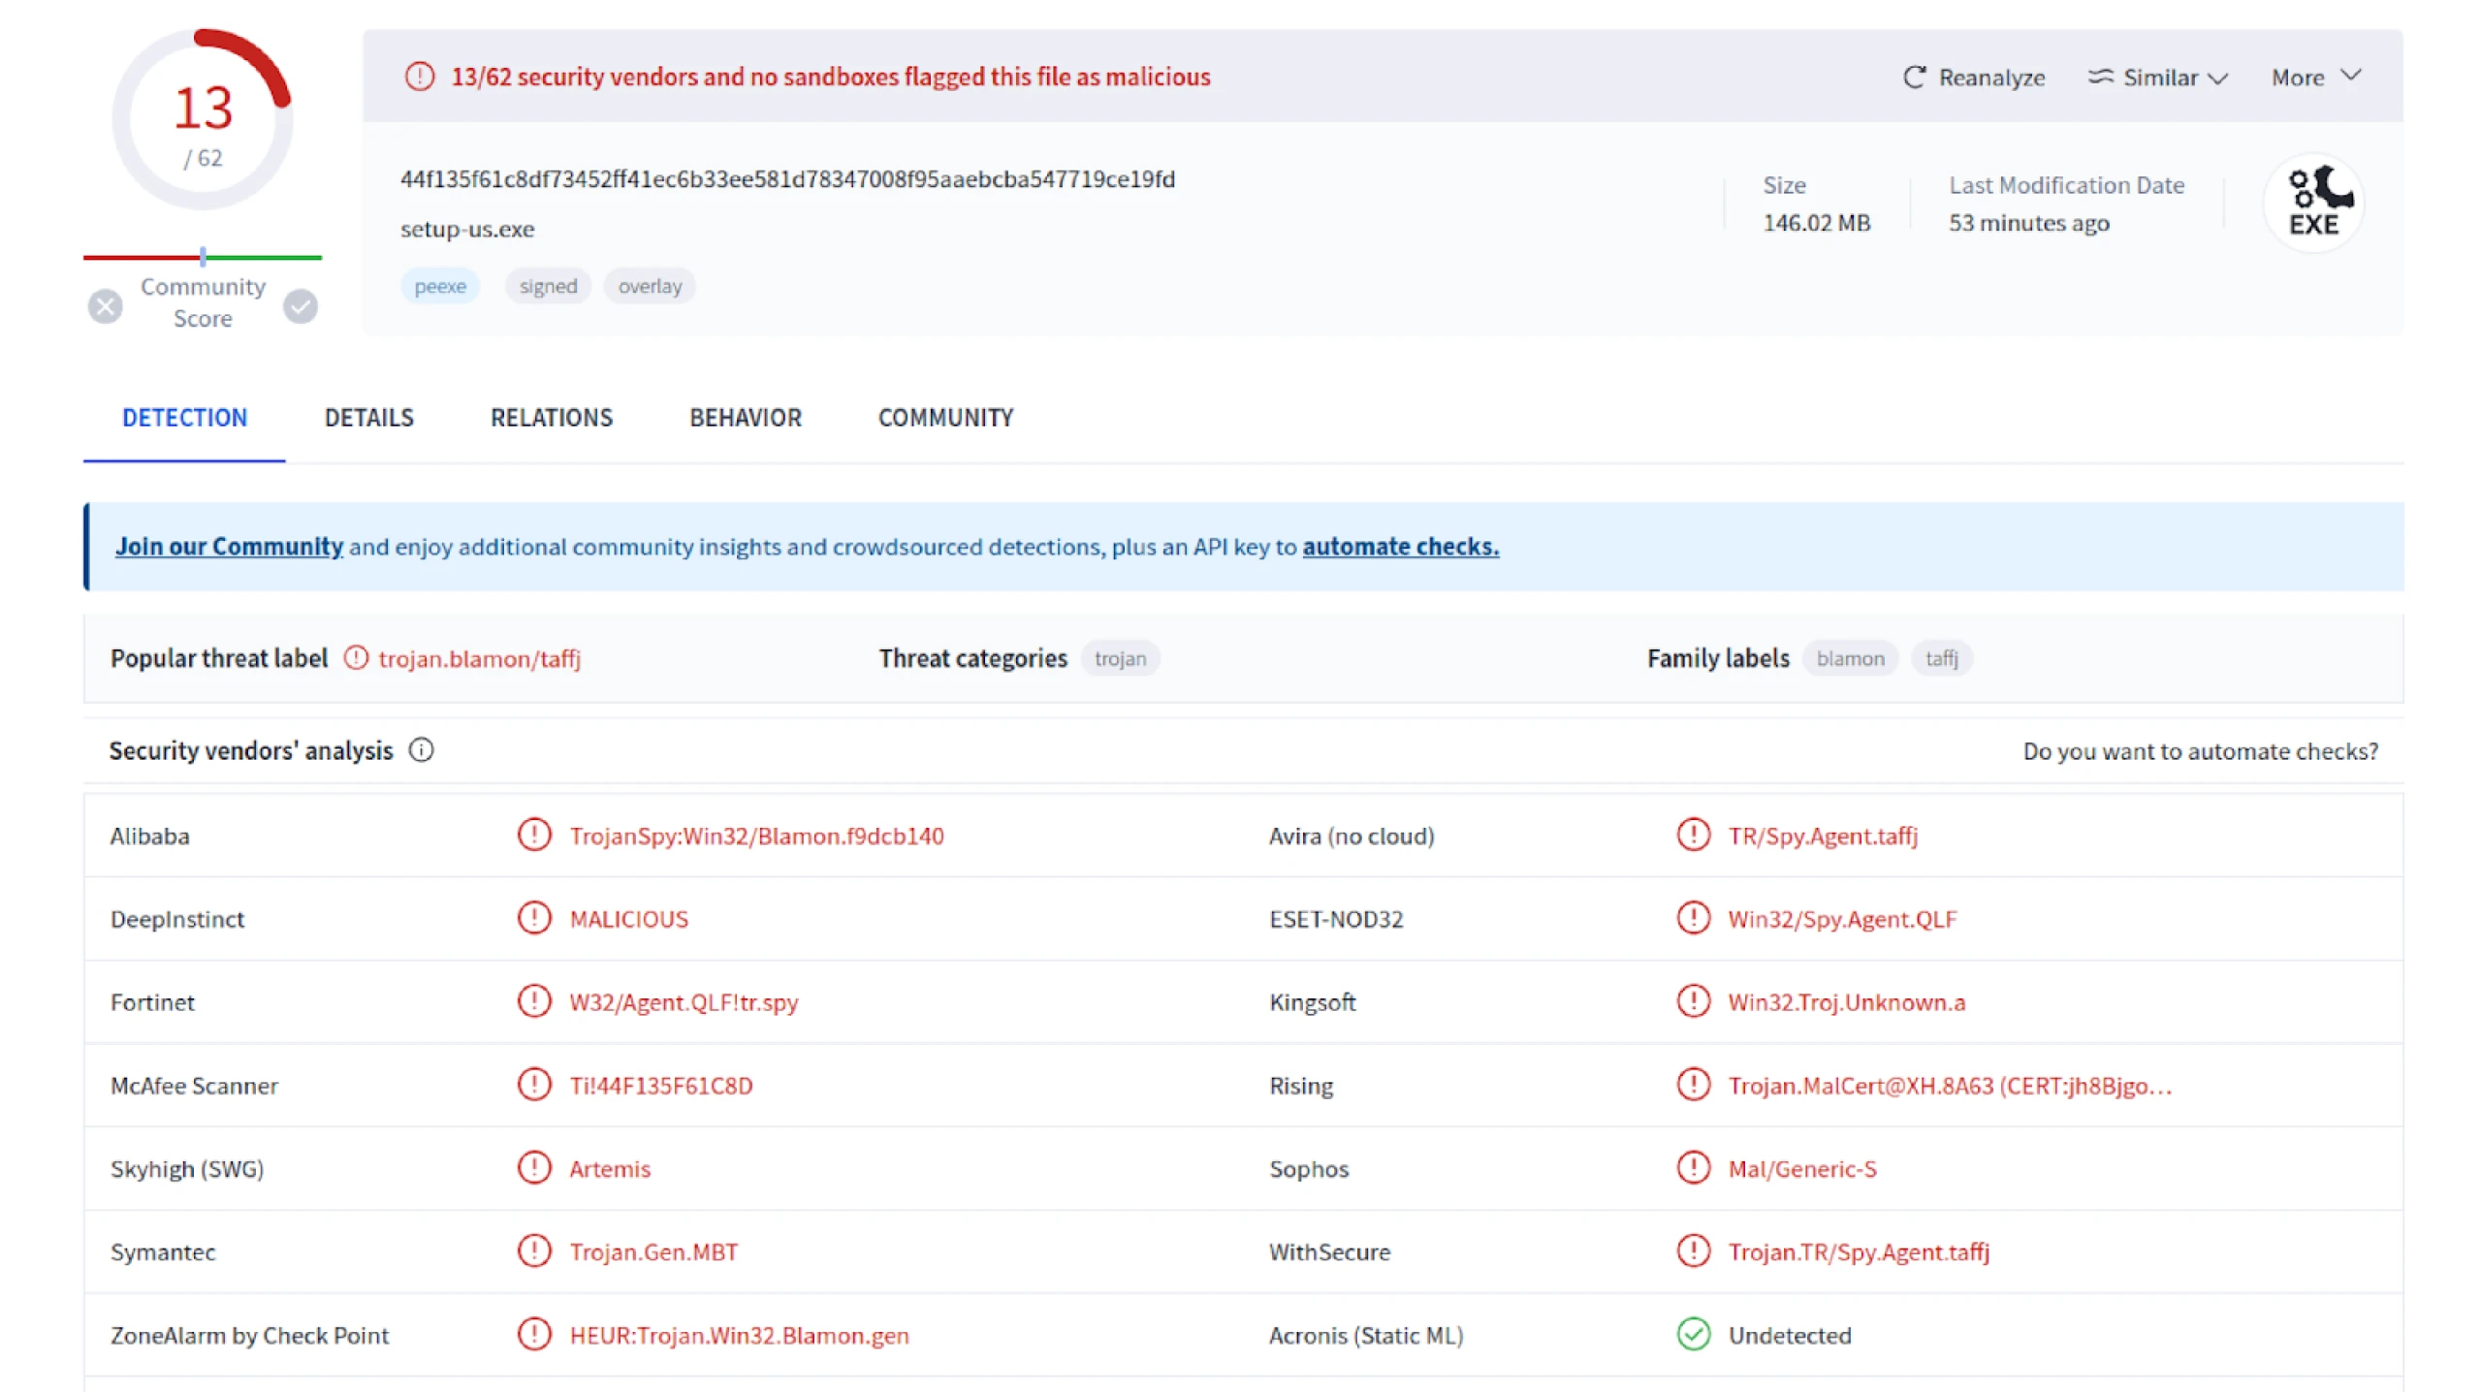The image size is (2482, 1392).
Task: Click DeepInstinct row malicious alert icon
Action: pos(533,918)
